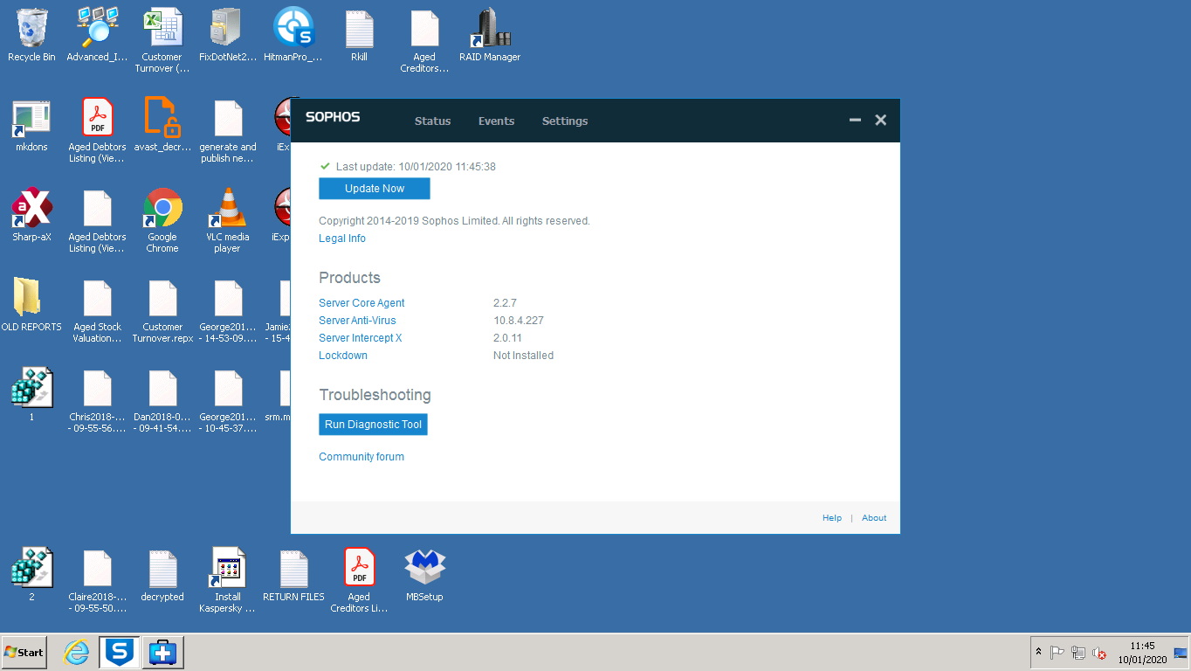Click the Server Intercept X link
This screenshot has width=1191, height=671.
click(361, 338)
